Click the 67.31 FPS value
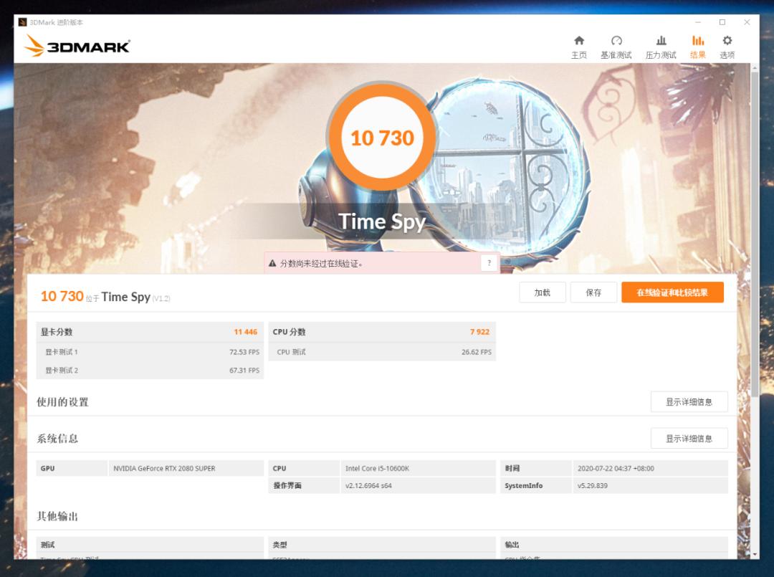This screenshot has height=577, width=774. pyautogui.click(x=244, y=370)
